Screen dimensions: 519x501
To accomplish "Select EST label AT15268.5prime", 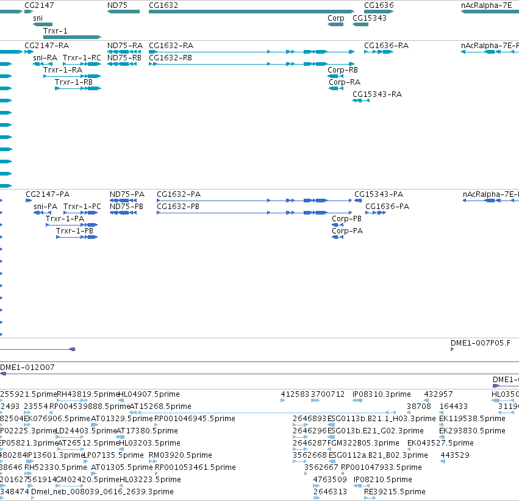I will coord(160,407).
